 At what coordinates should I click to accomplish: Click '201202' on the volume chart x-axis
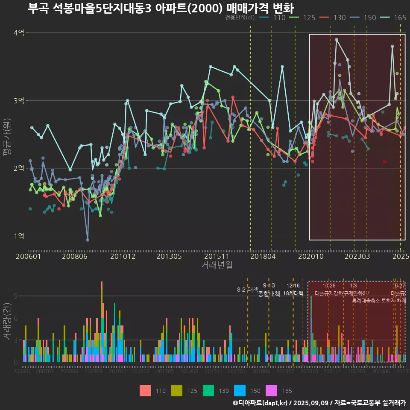[141, 371]
